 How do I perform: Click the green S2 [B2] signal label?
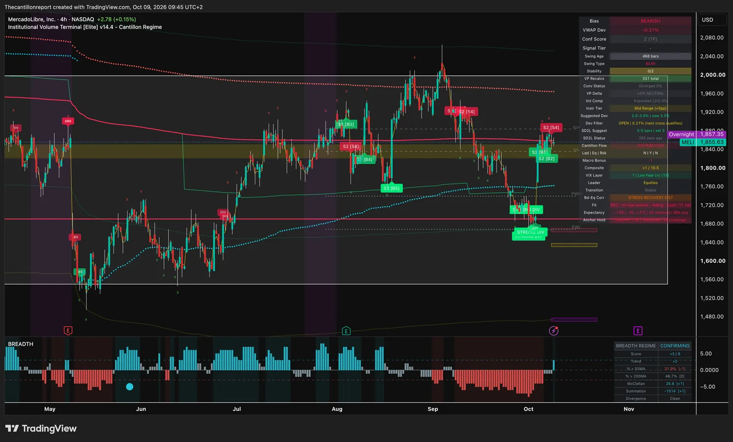coord(546,159)
